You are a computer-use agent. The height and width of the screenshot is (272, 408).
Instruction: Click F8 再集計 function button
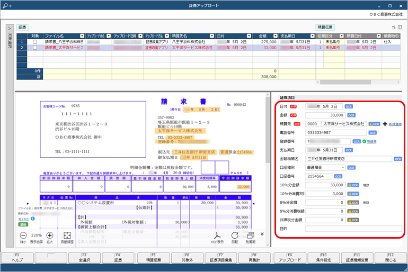pyautogui.click(x=254, y=258)
